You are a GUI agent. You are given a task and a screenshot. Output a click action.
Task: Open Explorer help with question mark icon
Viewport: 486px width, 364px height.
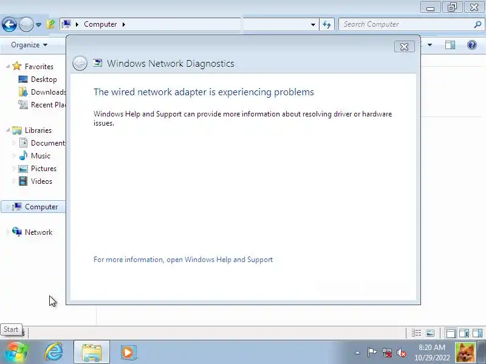pos(472,45)
